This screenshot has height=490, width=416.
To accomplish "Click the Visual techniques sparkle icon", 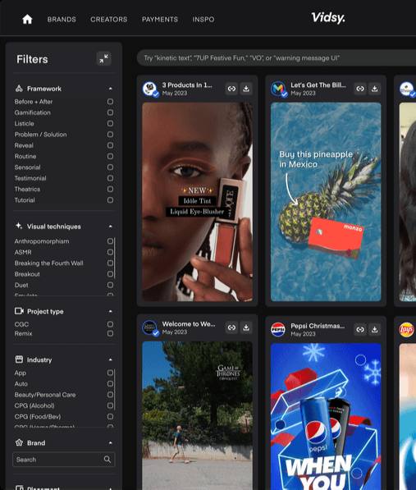I will (19, 226).
